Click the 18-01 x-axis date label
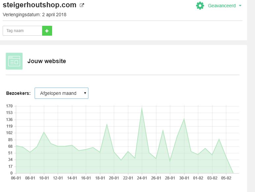 [x=100, y=178]
